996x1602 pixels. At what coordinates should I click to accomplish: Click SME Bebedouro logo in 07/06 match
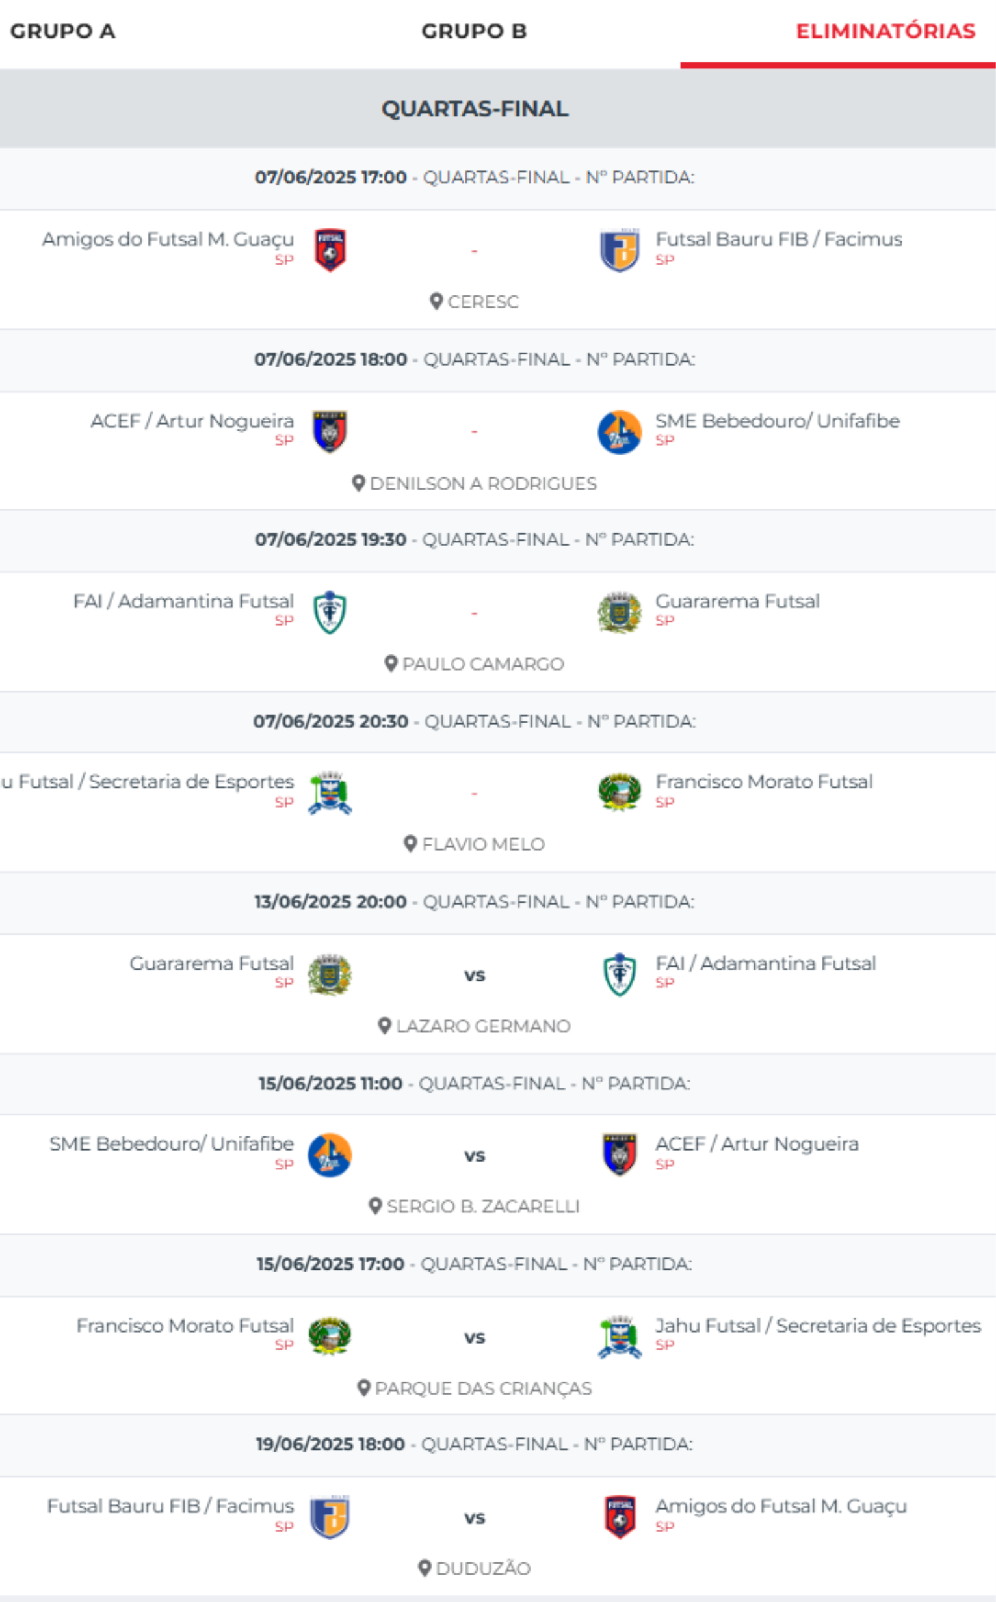coord(619,432)
